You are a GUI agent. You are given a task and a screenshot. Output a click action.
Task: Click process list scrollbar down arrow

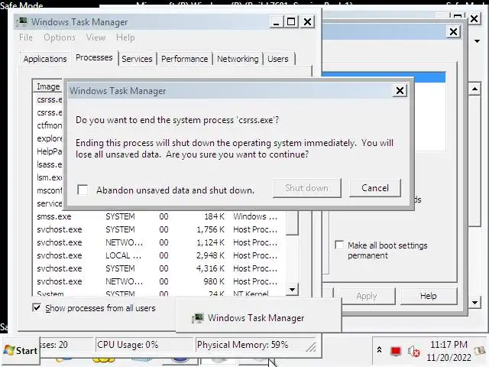[292, 290]
